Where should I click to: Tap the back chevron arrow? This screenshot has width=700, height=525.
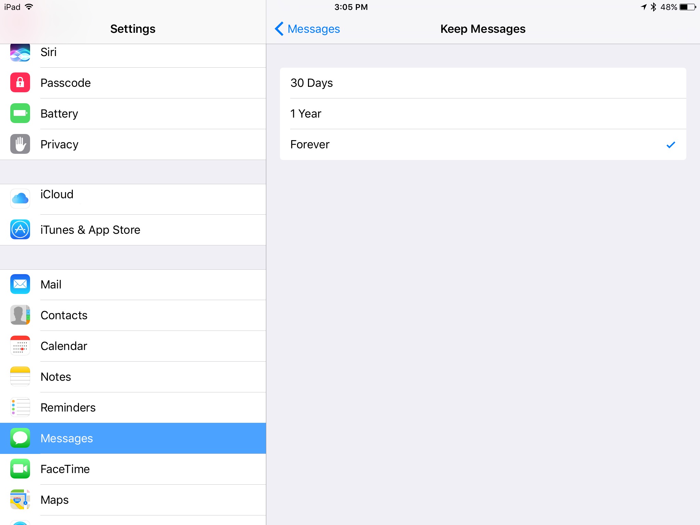pyautogui.click(x=279, y=29)
